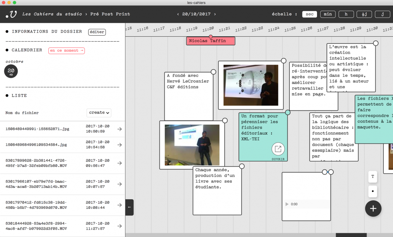This screenshot has width=393, height=237.
Task: Click the large plus add button
Action: pyautogui.click(x=373, y=208)
